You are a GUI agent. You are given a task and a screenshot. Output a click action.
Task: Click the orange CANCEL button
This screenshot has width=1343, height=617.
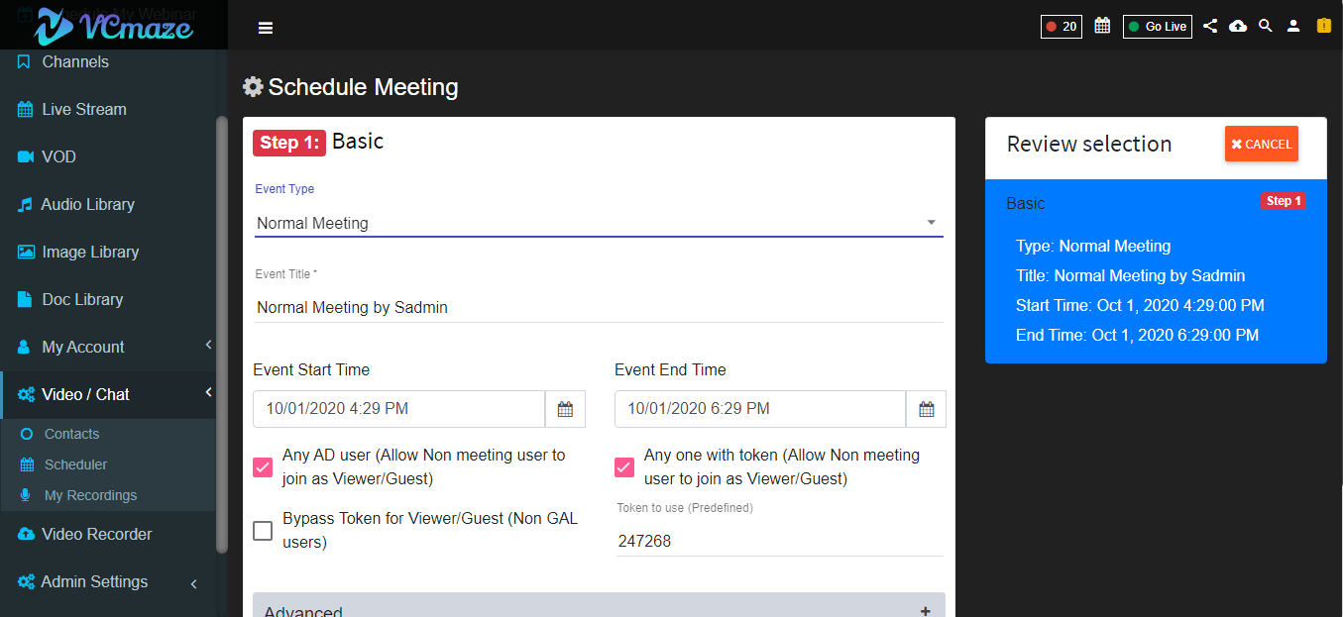[x=1262, y=145]
